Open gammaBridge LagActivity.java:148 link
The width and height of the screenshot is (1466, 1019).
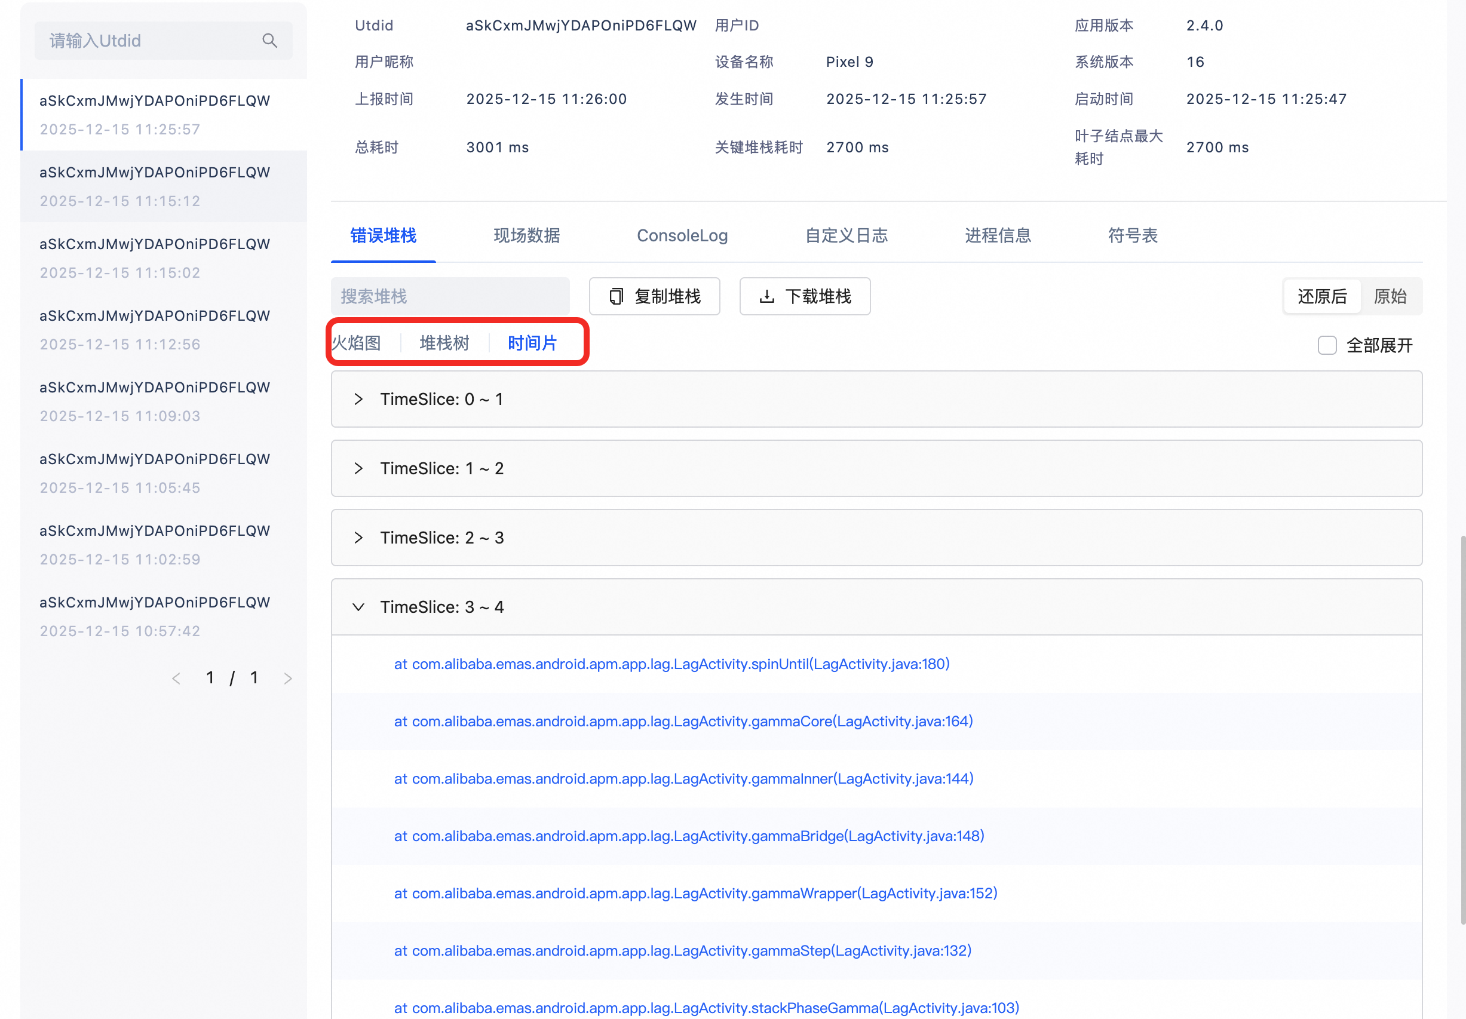[689, 836]
